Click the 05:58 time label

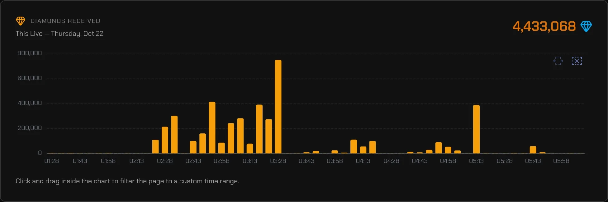click(x=561, y=161)
